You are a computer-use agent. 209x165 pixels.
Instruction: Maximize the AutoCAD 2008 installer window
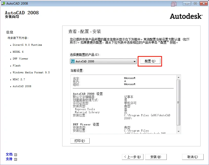pyautogui.click(x=195, y=4)
